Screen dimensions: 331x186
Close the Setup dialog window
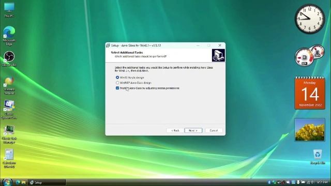tap(220, 45)
